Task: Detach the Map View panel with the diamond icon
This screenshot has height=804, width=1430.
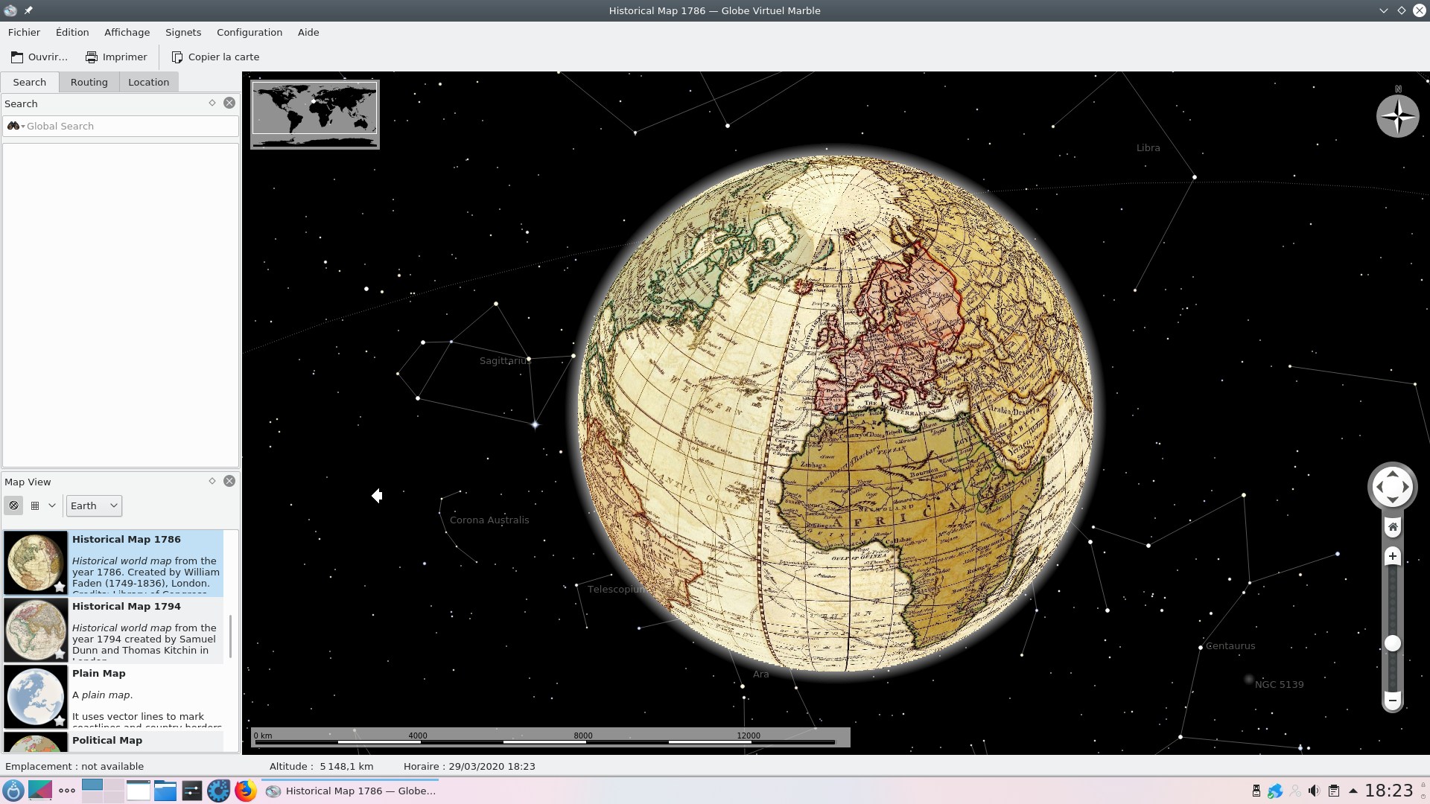Action: coord(212,481)
